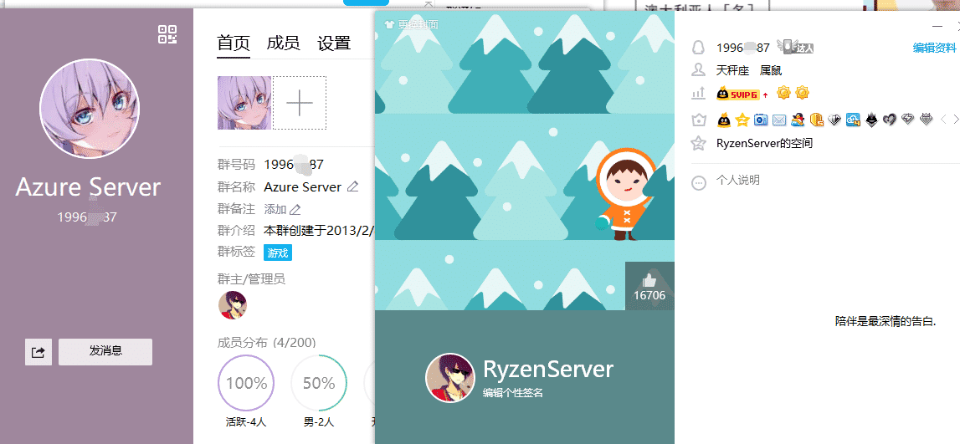Click the RyzenServer profile avatar

coord(450,378)
